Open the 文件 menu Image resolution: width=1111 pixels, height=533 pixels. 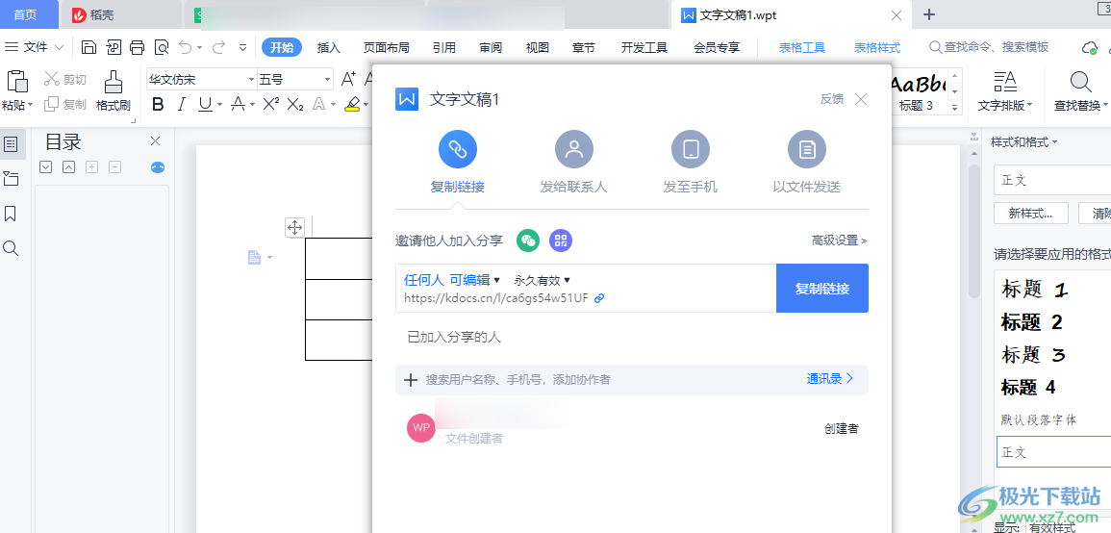[34, 47]
